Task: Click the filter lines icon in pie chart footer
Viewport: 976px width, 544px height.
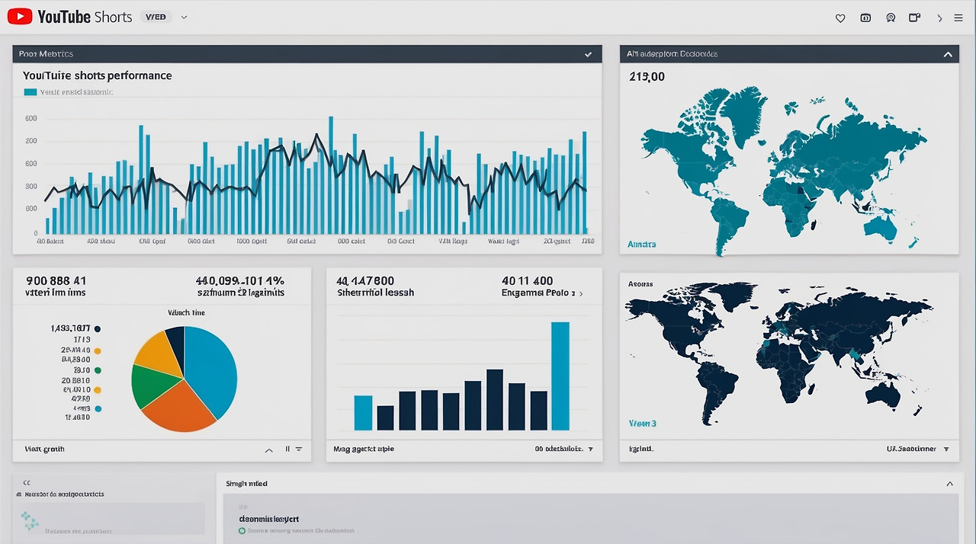Action: pyautogui.click(x=299, y=450)
